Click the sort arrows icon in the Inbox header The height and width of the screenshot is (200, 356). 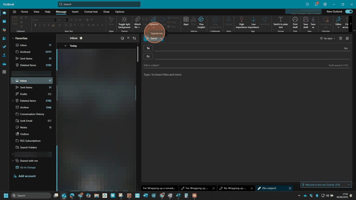pos(134,38)
